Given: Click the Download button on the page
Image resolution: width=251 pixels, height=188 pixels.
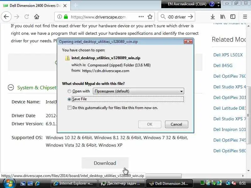Looking at the screenshot, I should [x=105, y=163].
